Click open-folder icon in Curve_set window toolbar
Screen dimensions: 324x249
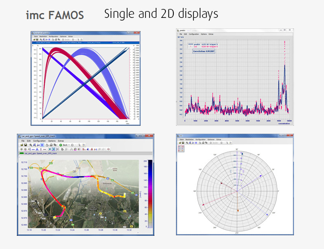(34, 39)
